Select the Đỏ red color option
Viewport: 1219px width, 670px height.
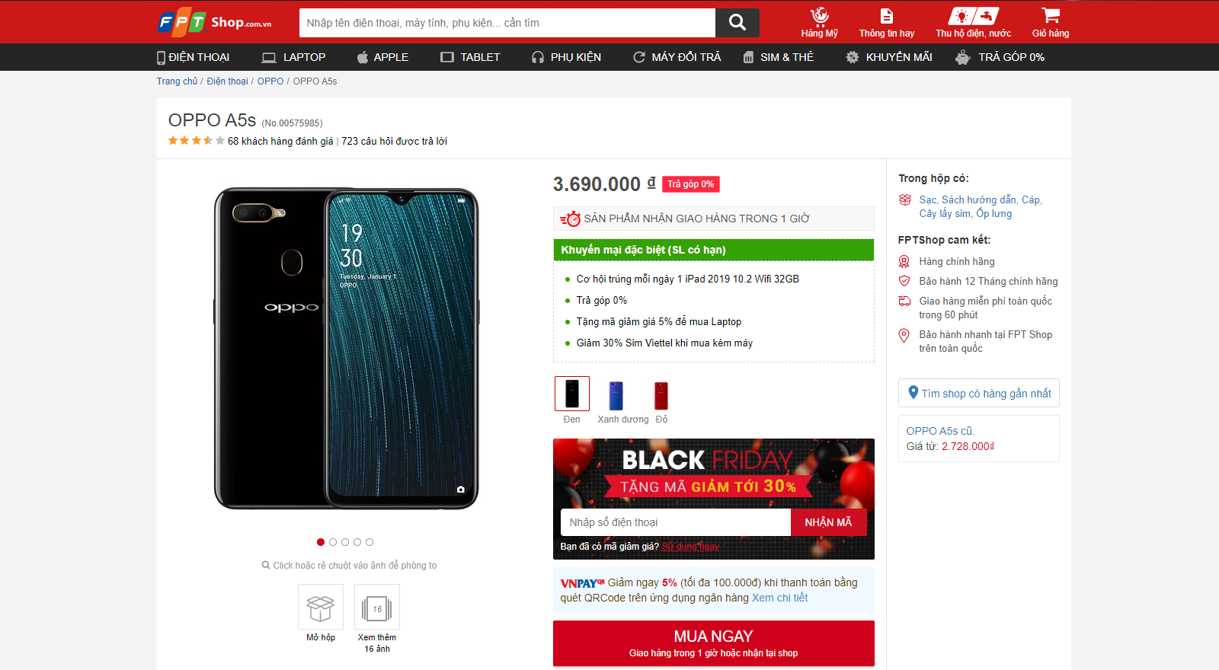(661, 395)
